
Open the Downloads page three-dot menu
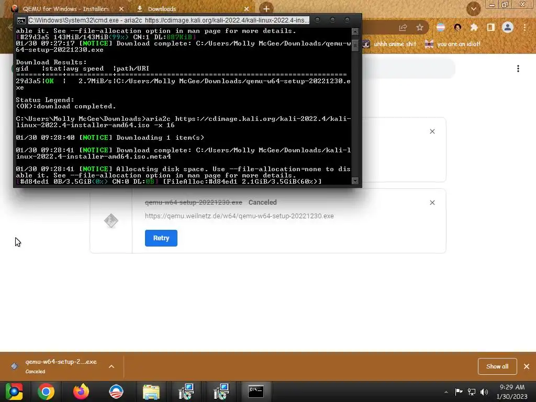click(518, 69)
